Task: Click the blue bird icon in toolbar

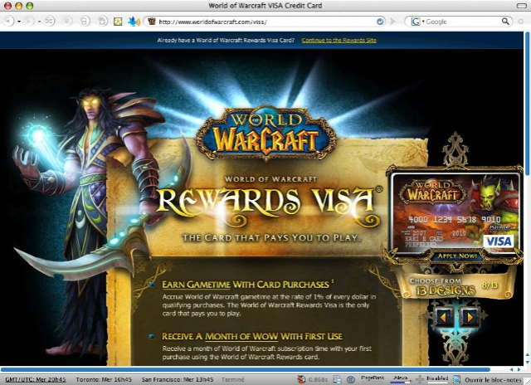Action: [x=132, y=21]
